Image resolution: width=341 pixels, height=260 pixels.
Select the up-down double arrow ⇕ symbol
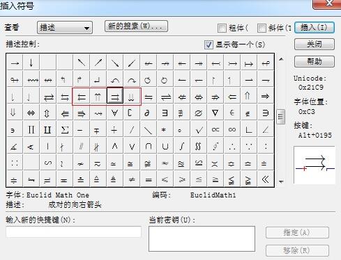click(x=48, y=113)
